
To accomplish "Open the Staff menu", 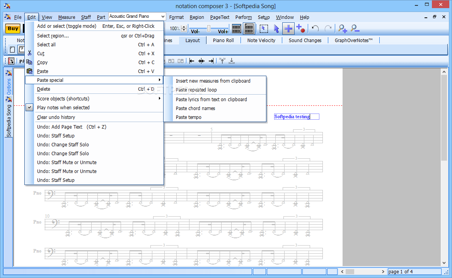I will [86, 17].
